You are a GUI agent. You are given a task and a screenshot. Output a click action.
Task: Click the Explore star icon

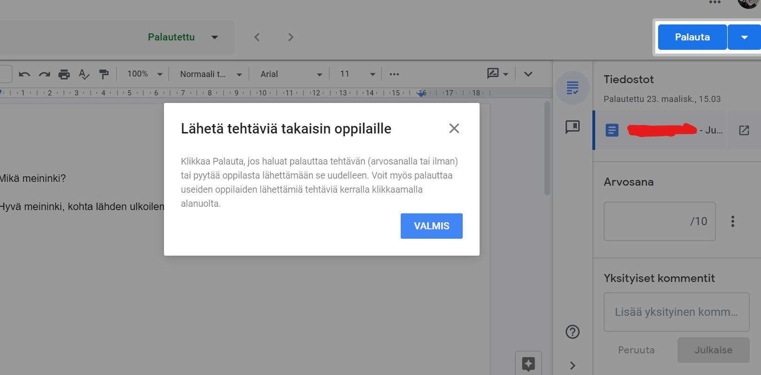click(528, 364)
